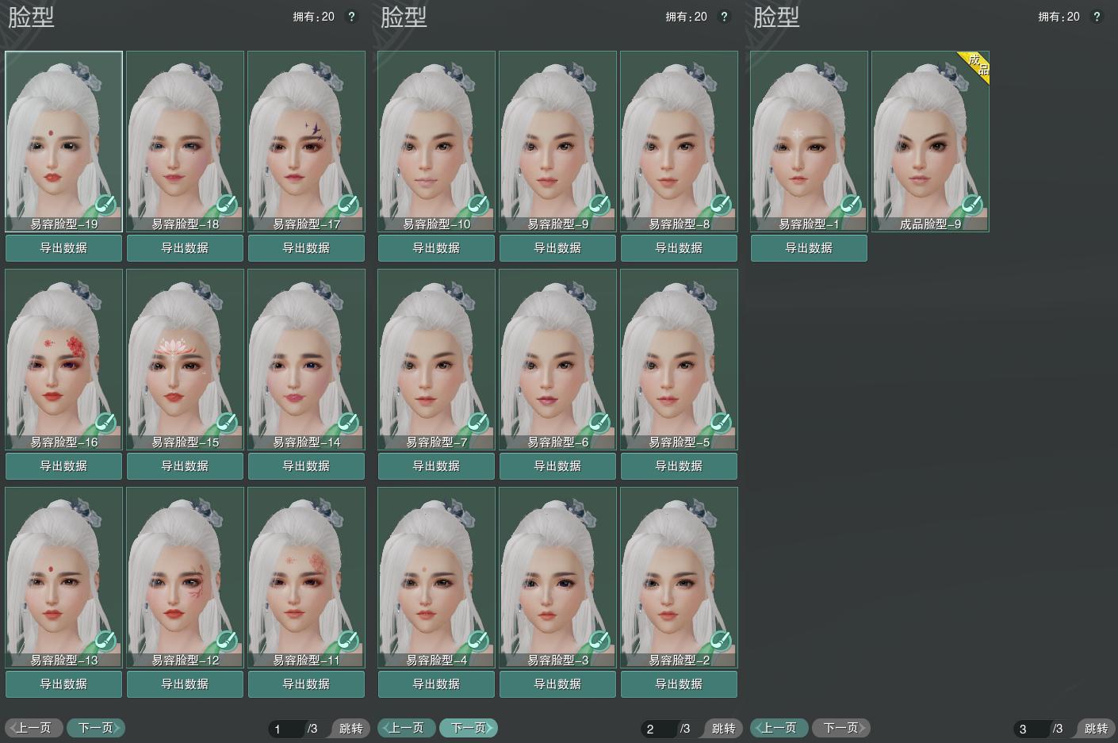The image size is (1118, 743).
Task: Click the brush icon on 易容脸型-2
Action: (721, 642)
